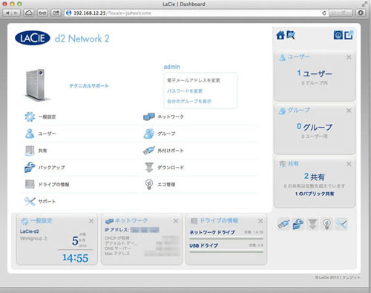Reload the page with the refresh icon
371x293 pixels.
pyautogui.click(x=324, y=13)
